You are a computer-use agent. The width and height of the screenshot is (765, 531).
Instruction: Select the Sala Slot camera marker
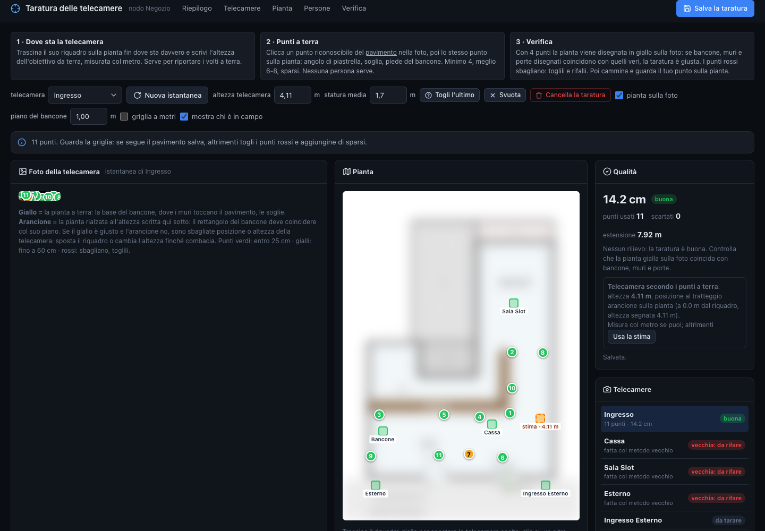click(x=514, y=303)
